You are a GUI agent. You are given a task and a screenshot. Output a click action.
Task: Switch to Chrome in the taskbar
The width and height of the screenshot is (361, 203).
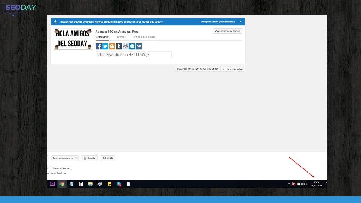[x=62, y=184]
